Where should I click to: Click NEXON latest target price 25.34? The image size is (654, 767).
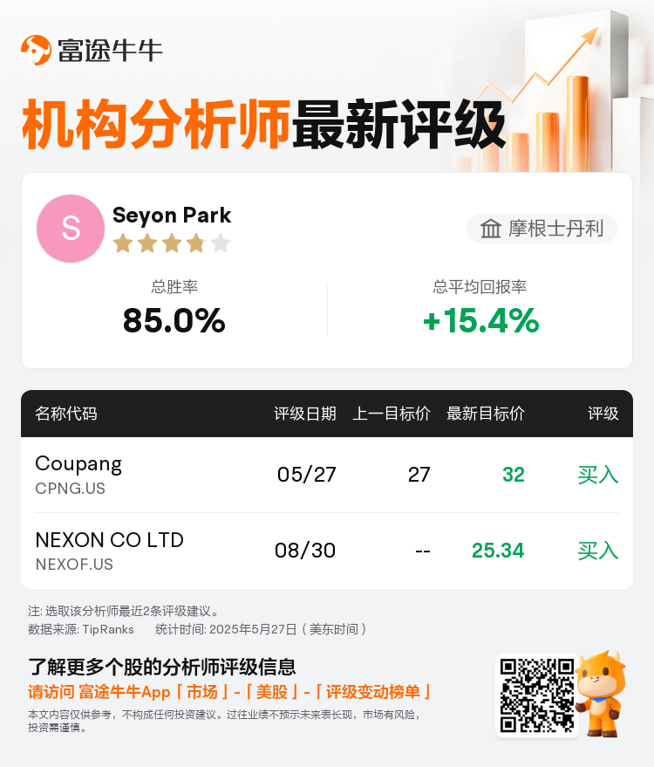click(498, 551)
